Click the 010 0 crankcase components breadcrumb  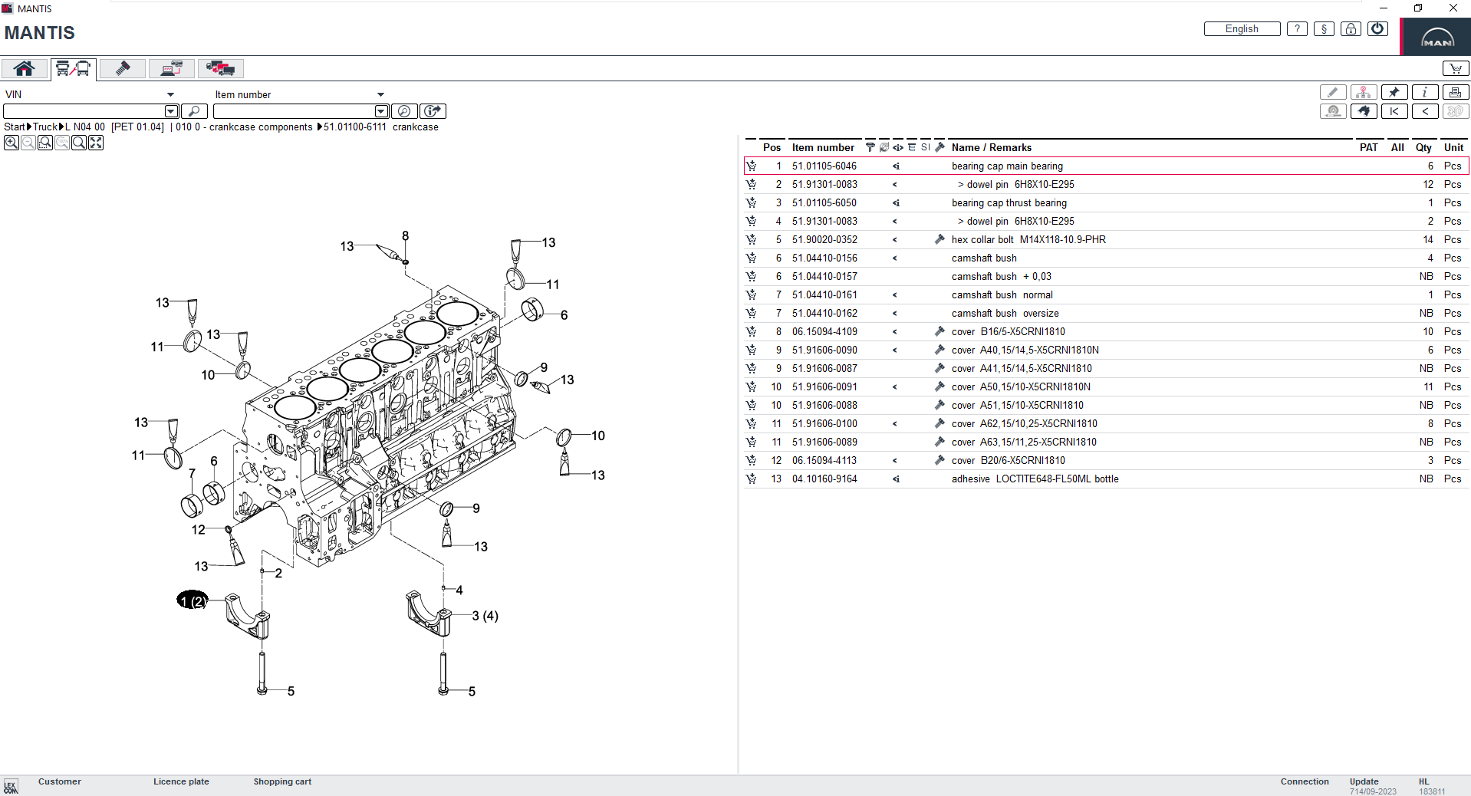click(x=244, y=127)
